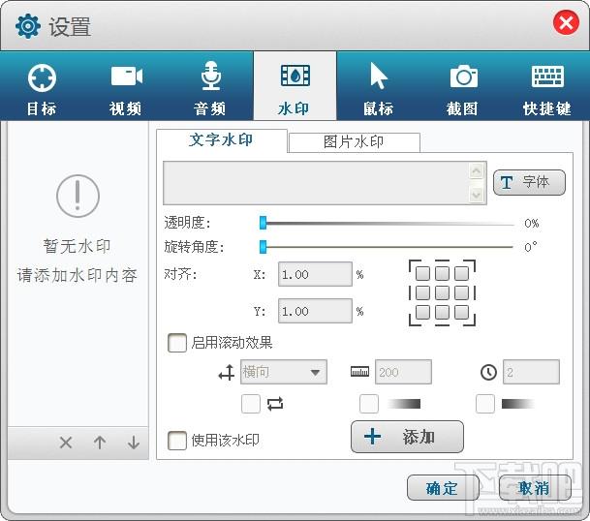
Task: Click the X alignment percent field
Action: click(315, 274)
